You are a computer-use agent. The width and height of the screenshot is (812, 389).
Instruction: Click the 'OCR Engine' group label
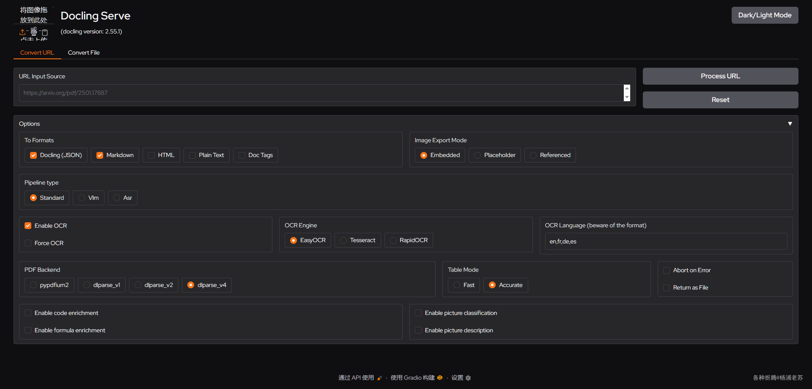[x=301, y=226]
